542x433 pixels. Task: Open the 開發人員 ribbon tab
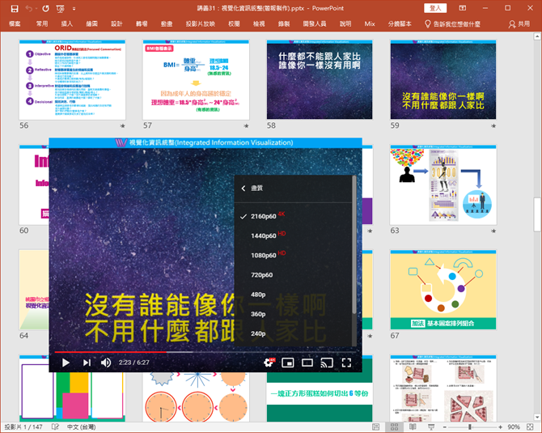click(x=315, y=23)
